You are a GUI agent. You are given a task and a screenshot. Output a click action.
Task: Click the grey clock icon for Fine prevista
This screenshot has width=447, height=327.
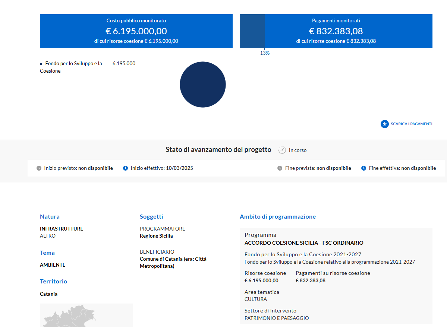[280, 168]
